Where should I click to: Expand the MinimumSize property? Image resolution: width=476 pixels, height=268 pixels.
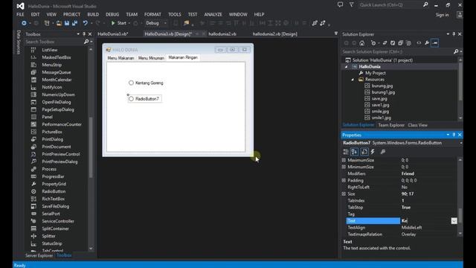tap(344, 167)
